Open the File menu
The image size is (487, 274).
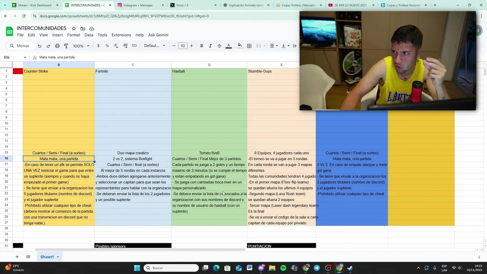click(20, 35)
